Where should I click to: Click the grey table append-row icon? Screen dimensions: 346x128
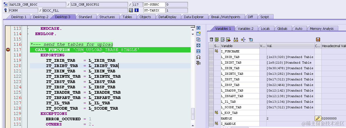pyautogui.click(x=222, y=39)
